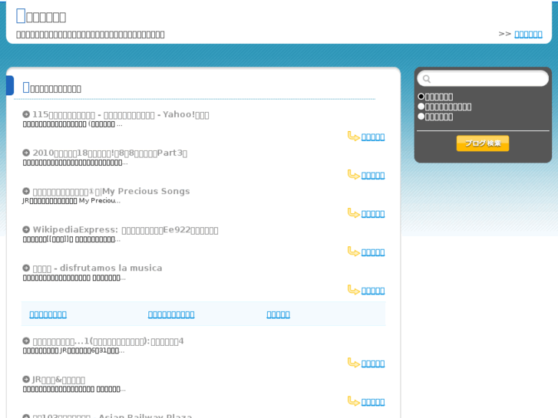Click the yellow arrow icon under the Yahoo! entry
558x418 pixels.
353,137
